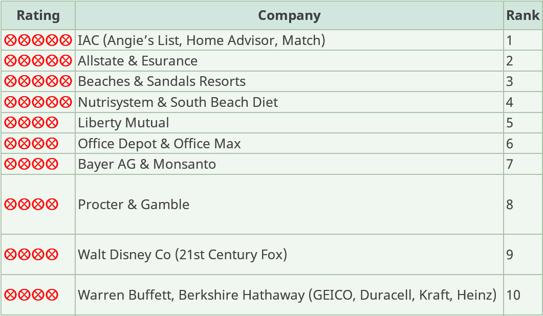Click the Rating column header
Image resolution: width=543 pixels, height=316 pixels.
[x=38, y=15]
